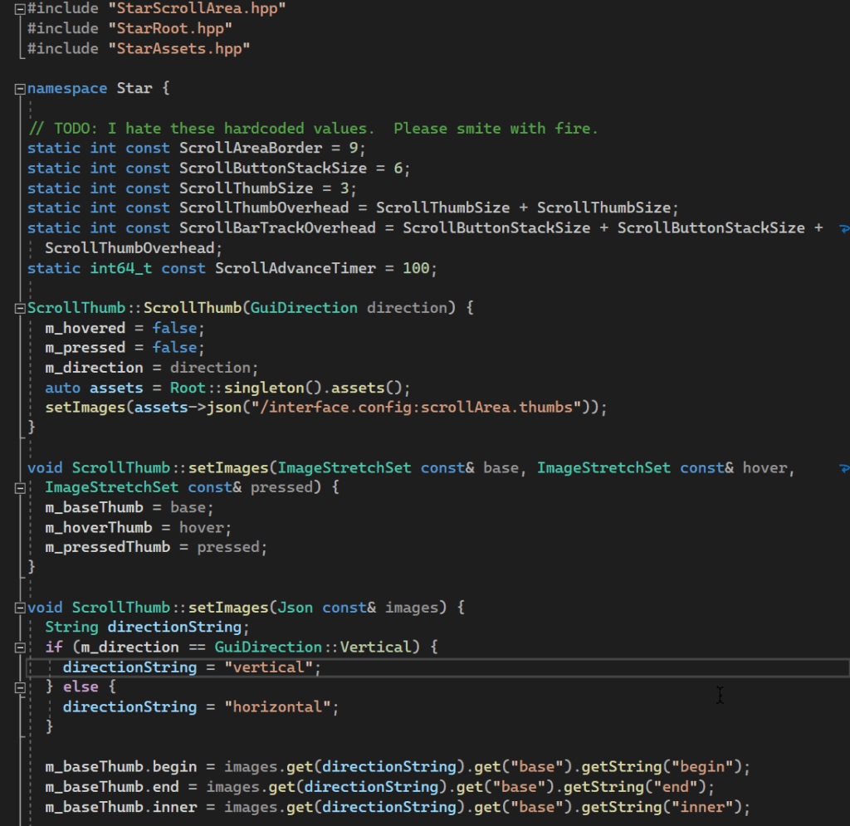Click the 'auto' keyword

click(63, 388)
